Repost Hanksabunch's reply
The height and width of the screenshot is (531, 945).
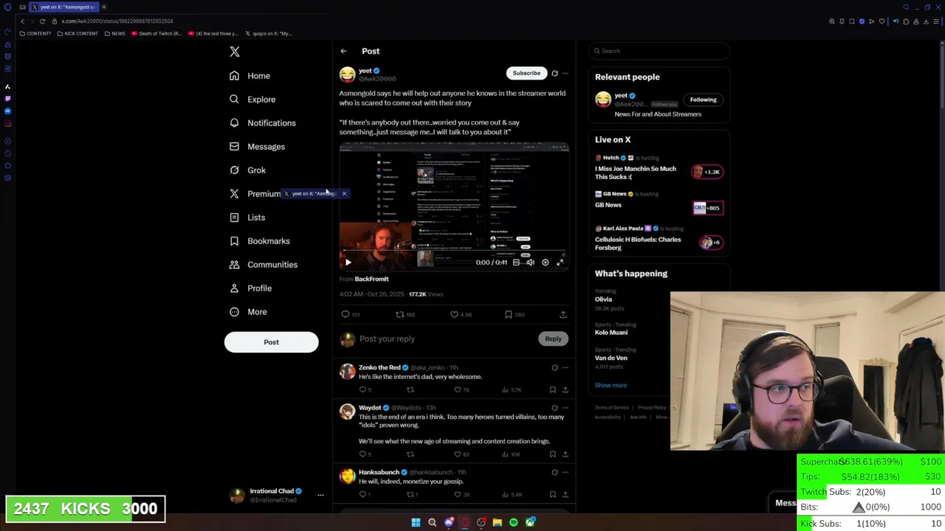coord(410,494)
